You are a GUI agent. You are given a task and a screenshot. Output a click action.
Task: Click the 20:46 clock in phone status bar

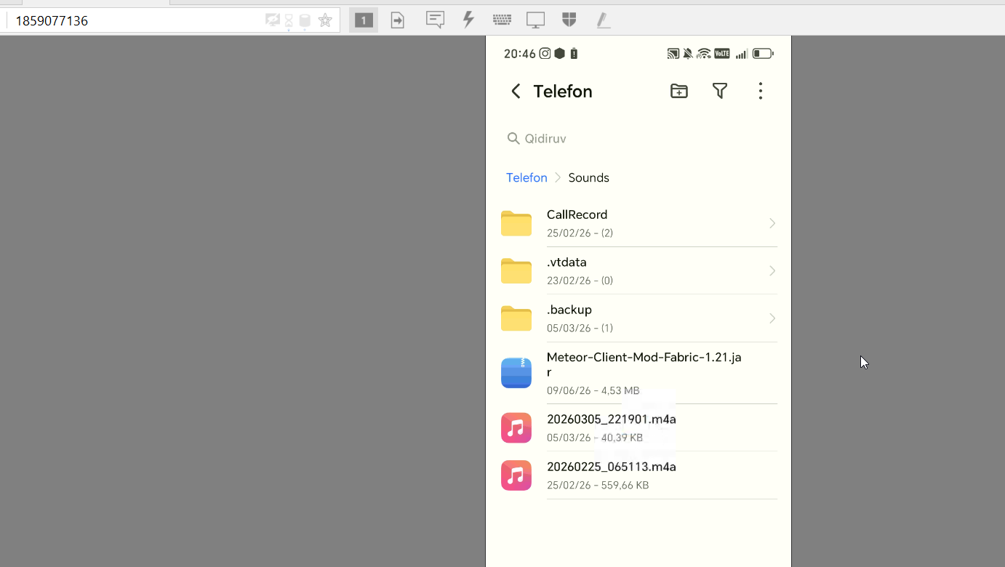tap(519, 54)
